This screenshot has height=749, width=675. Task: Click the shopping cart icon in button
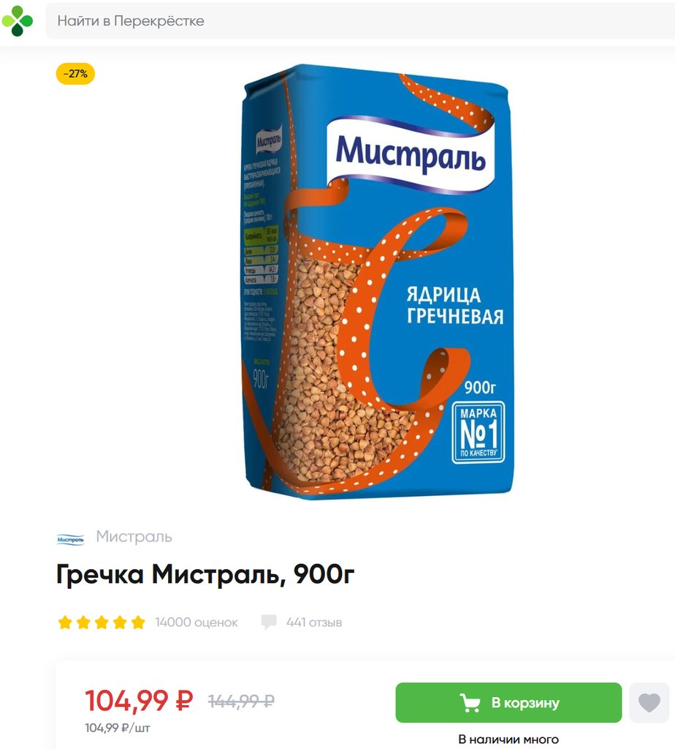tap(470, 703)
